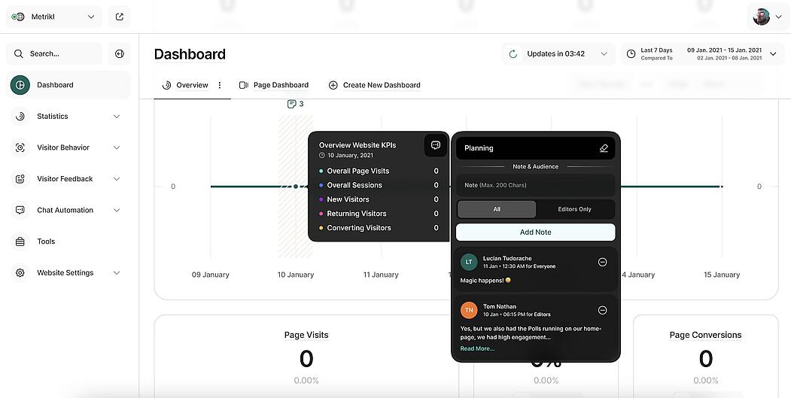Select All audience option

497,209
